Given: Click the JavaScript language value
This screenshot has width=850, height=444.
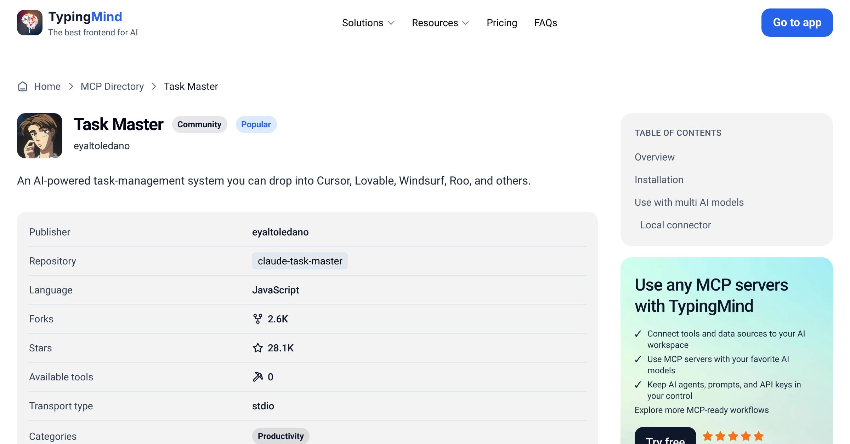Looking at the screenshot, I should coord(276,290).
